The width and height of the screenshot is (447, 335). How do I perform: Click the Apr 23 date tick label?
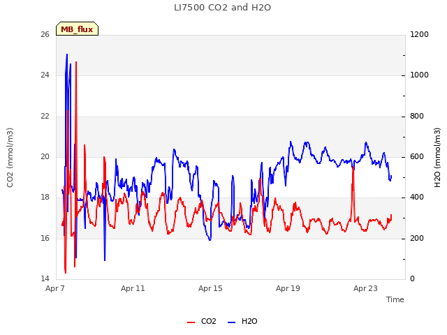pos(365,288)
